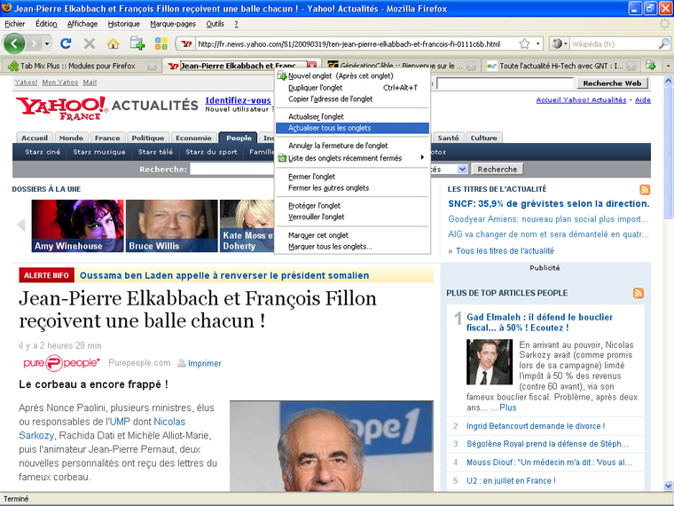Image resolution: width=674 pixels, height=506 pixels.
Task: Choose Fermer l'onglet
Action: [x=352, y=177]
